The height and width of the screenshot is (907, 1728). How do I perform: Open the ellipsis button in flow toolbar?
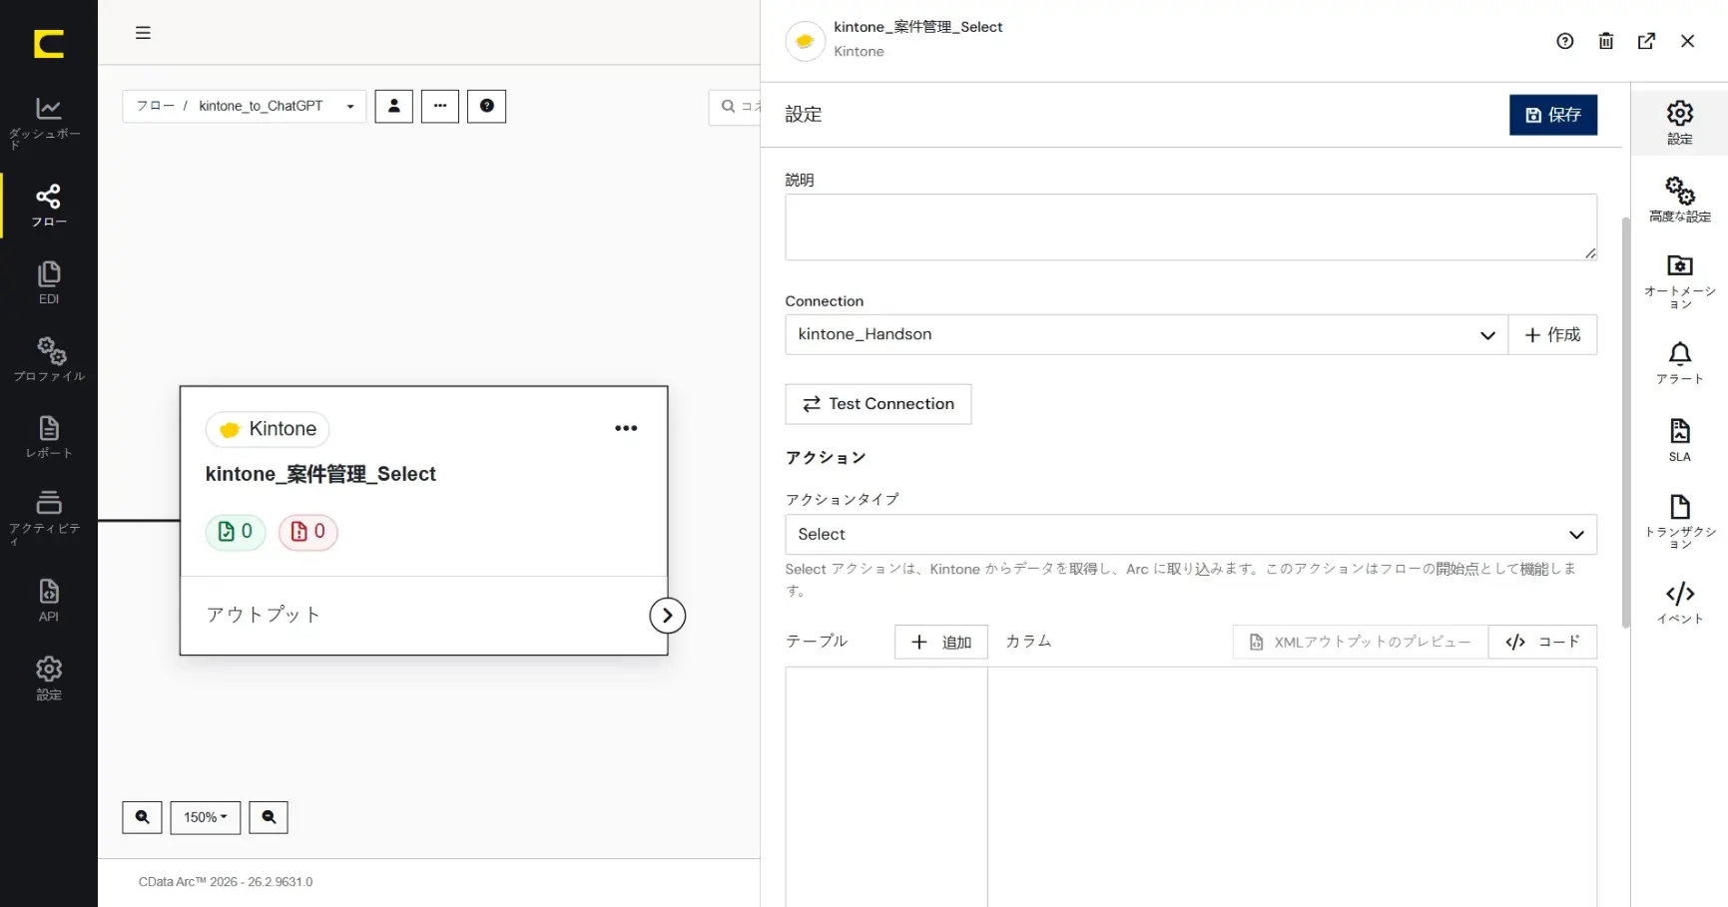pyautogui.click(x=440, y=106)
